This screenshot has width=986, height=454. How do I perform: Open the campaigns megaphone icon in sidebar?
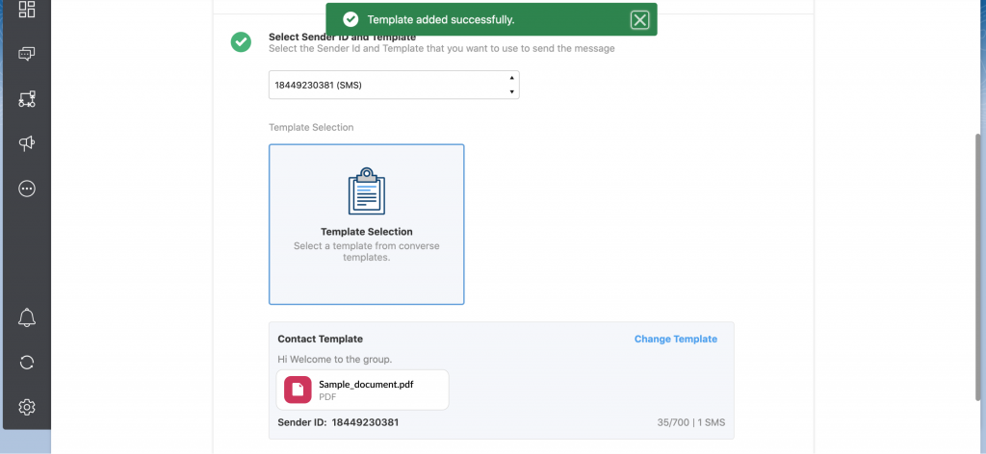coord(26,143)
